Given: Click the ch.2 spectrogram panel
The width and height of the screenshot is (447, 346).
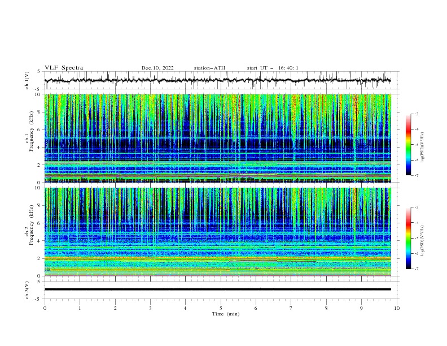Looking at the screenshot, I should click(217, 232).
